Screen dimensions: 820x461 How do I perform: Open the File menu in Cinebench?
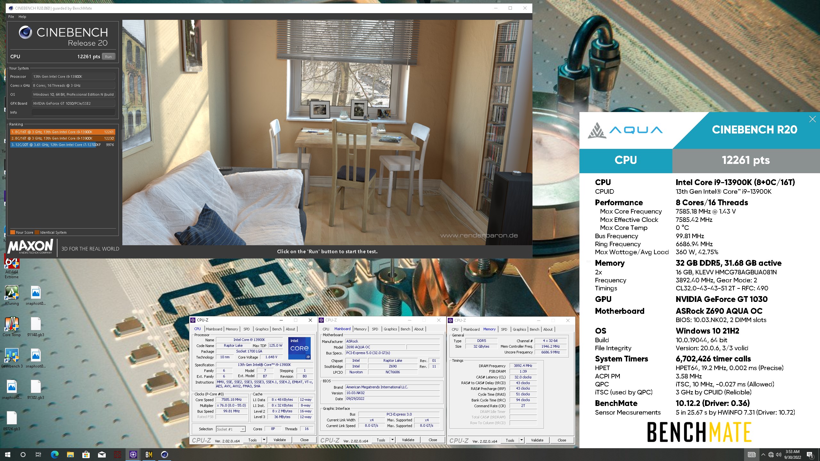pyautogui.click(x=11, y=17)
